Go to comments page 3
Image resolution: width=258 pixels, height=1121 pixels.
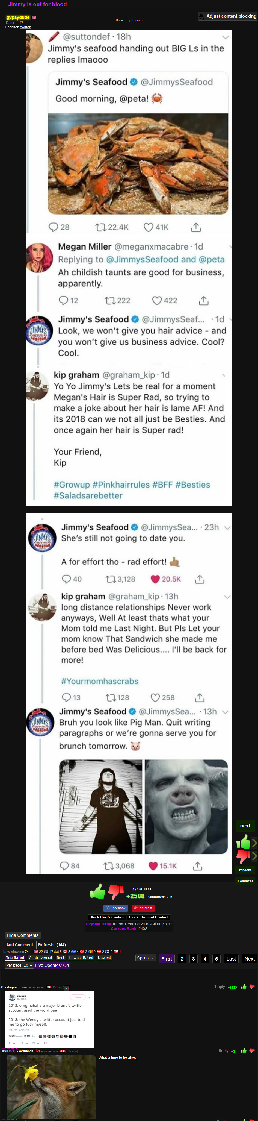click(x=194, y=959)
